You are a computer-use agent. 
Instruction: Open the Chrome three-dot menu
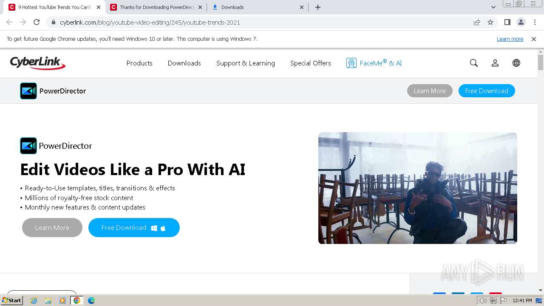(534, 23)
